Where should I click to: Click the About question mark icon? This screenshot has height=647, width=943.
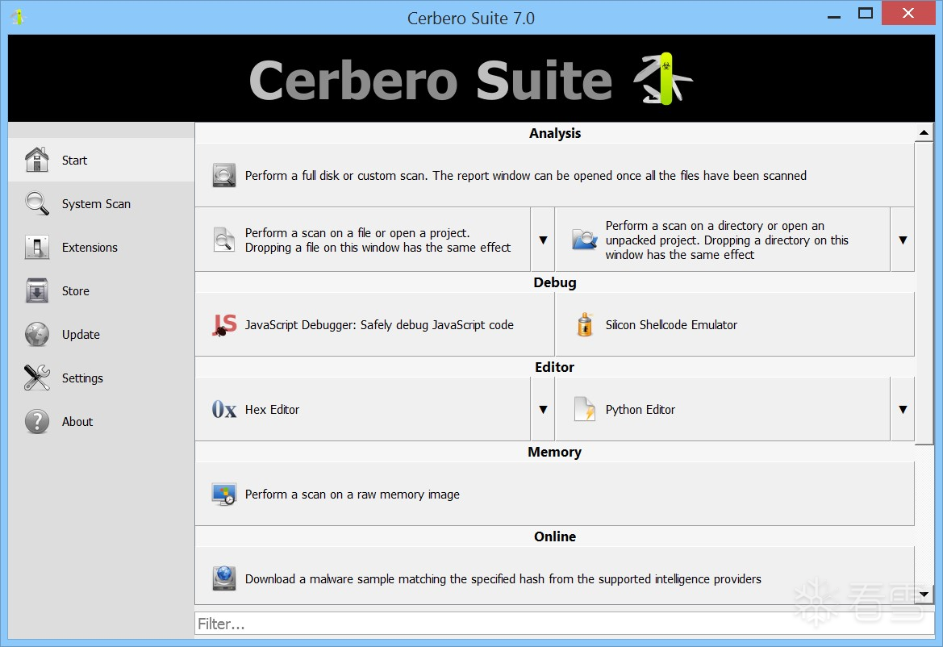[36, 421]
